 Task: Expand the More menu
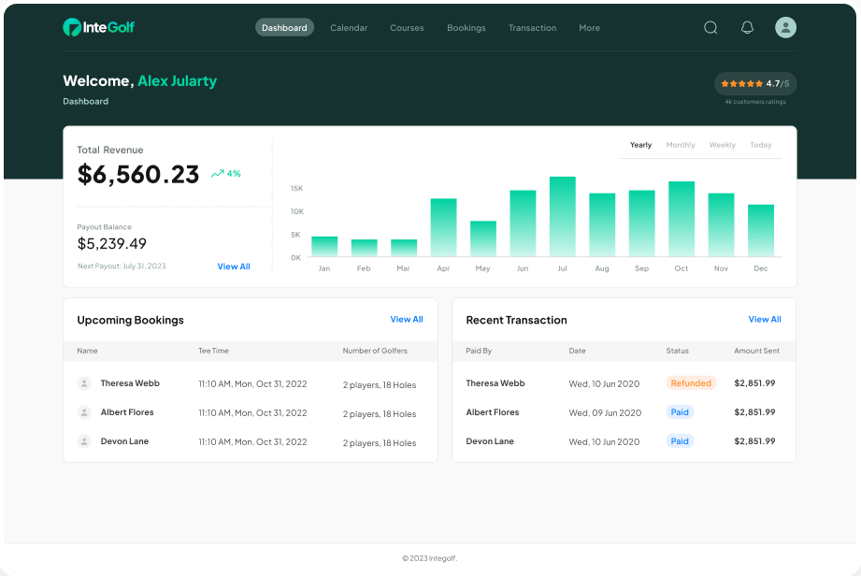click(x=589, y=28)
